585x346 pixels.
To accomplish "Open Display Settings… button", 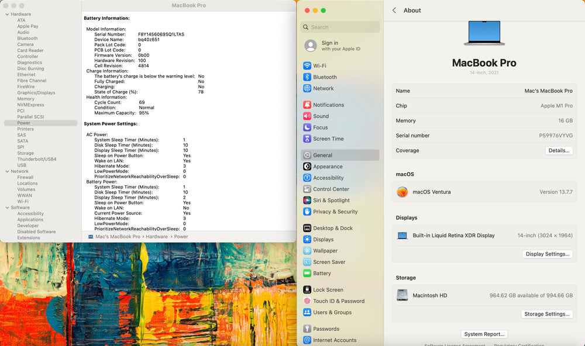I will pyautogui.click(x=548, y=254).
